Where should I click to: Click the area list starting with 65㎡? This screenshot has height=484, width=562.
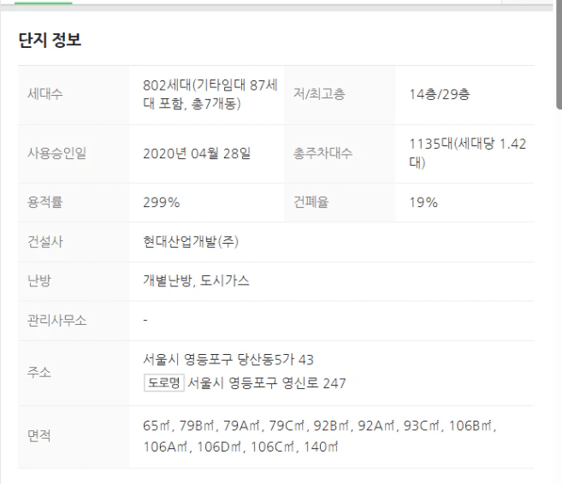pyautogui.click(x=319, y=436)
